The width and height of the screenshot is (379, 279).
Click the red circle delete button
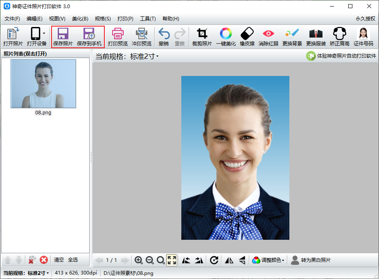coord(44,260)
